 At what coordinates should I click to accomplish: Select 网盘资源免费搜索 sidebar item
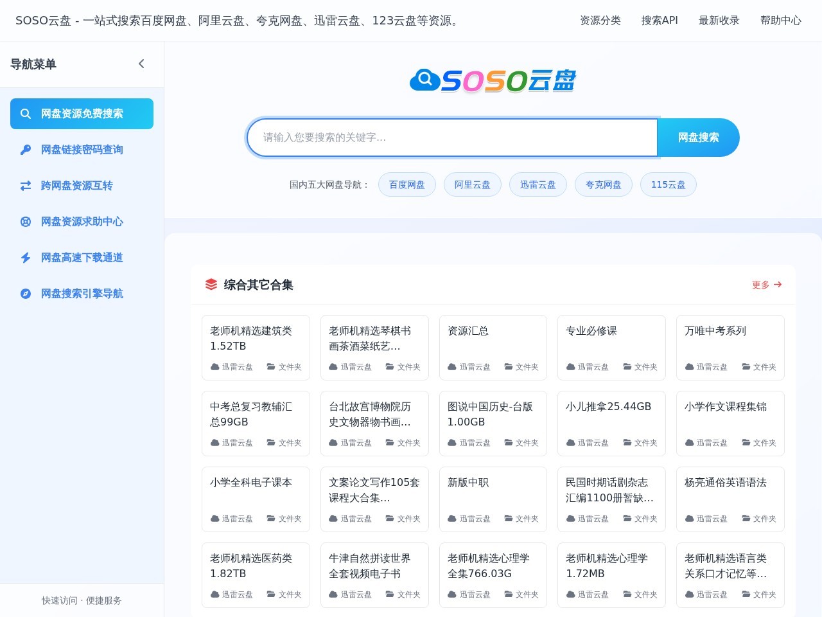pyautogui.click(x=82, y=114)
